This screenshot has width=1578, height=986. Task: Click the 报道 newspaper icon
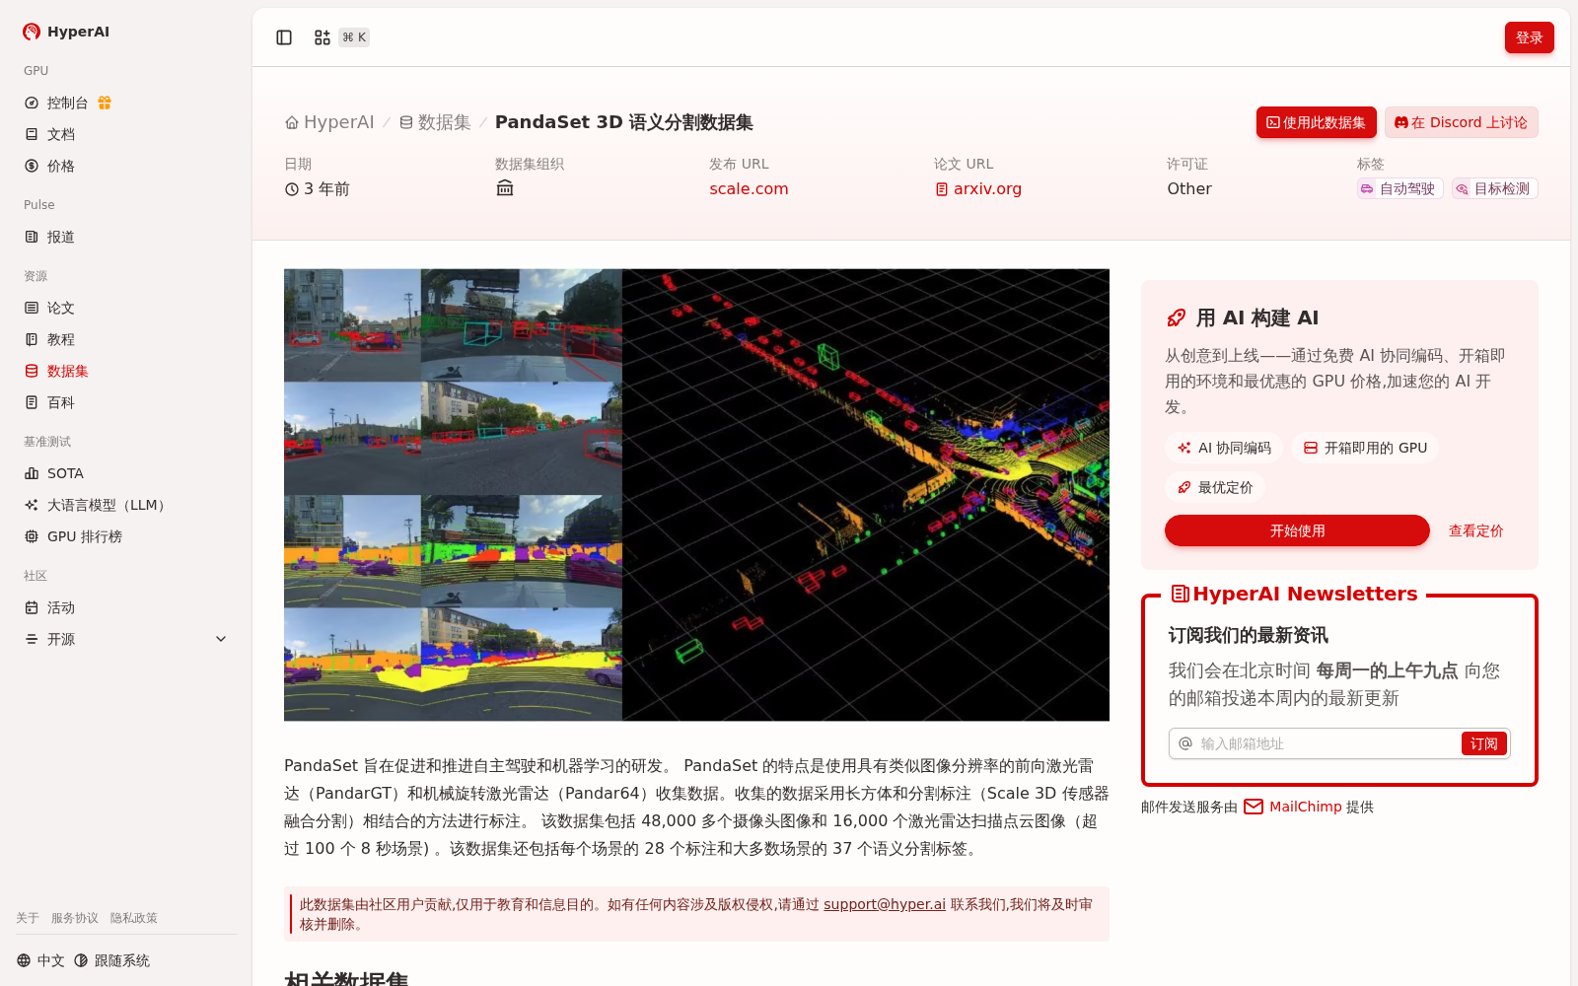point(32,237)
